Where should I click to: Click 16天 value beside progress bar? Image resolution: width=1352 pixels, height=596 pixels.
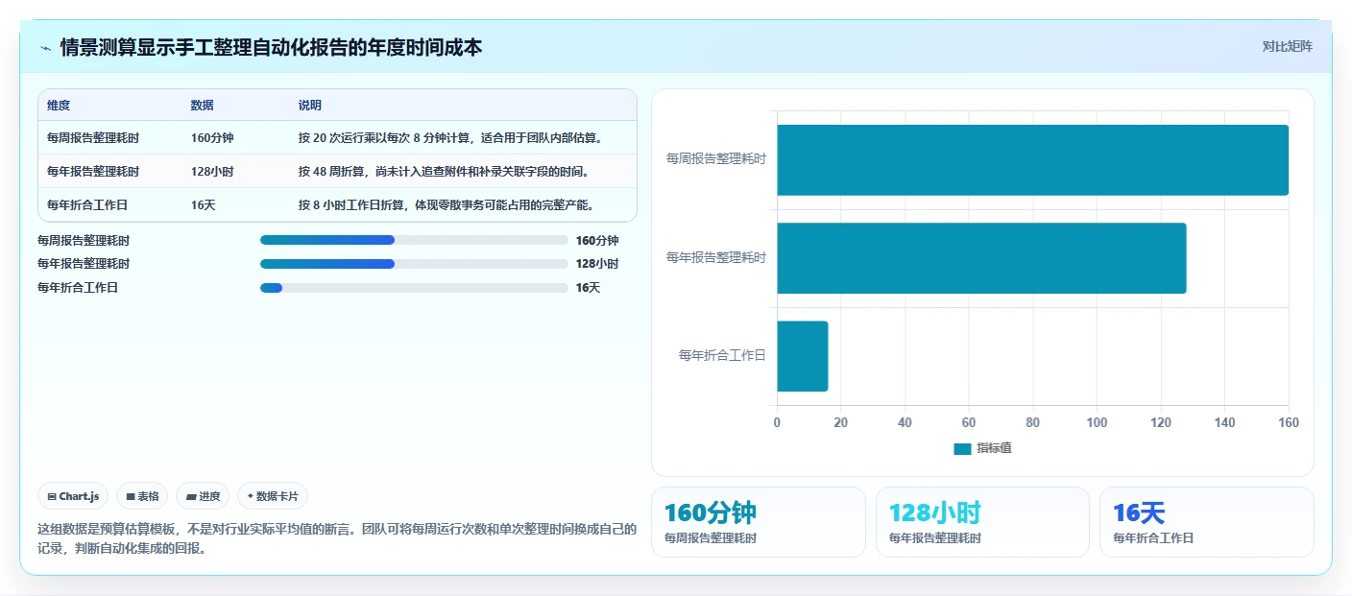click(588, 287)
